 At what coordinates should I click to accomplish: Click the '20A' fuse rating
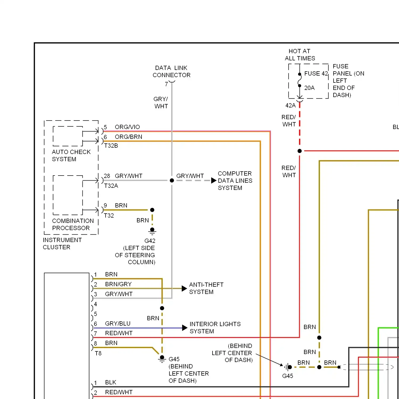coord(309,88)
